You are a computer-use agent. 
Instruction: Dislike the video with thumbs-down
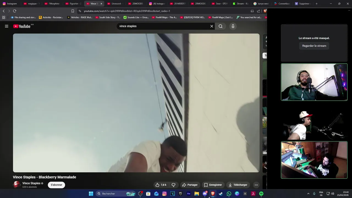pos(174,185)
